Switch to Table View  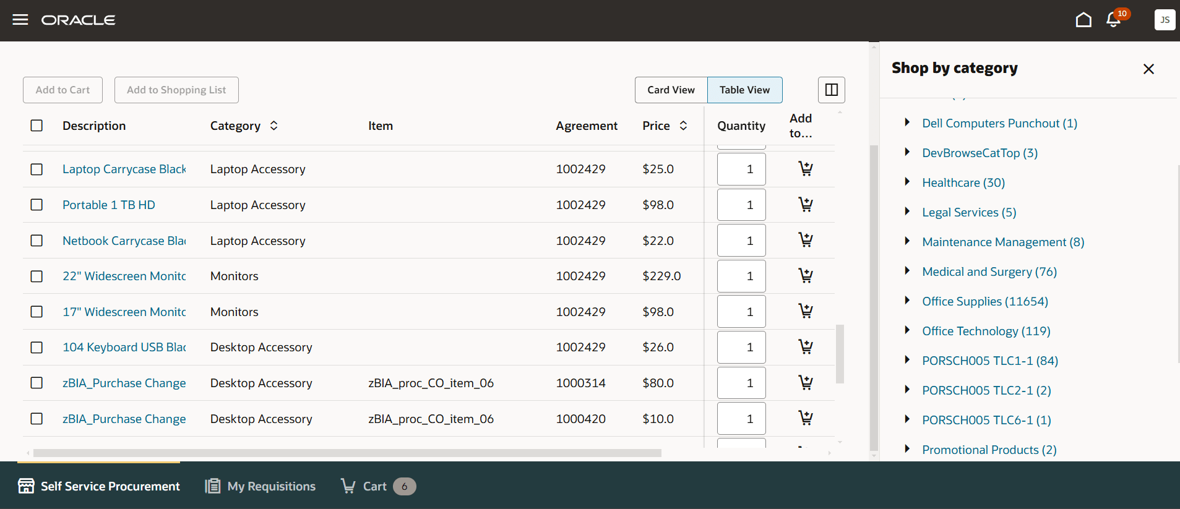click(x=745, y=90)
